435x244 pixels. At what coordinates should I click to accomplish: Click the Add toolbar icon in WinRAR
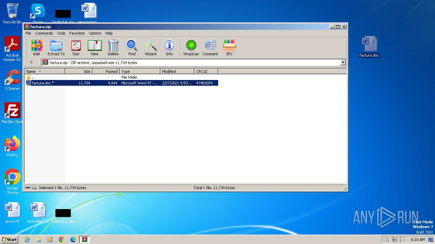[x=36, y=47]
